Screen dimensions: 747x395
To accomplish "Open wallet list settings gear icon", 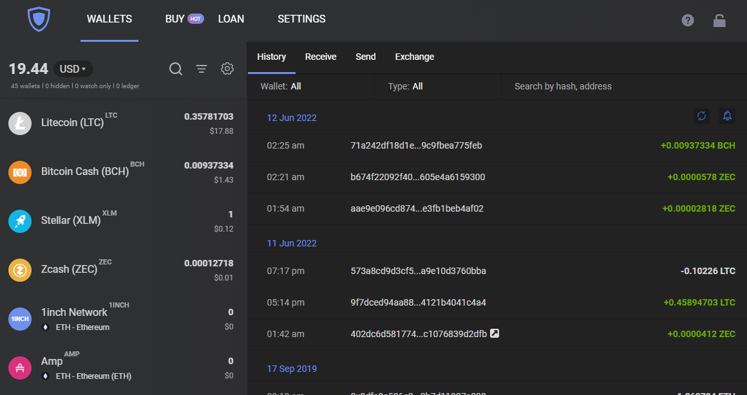I will pyautogui.click(x=227, y=69).
